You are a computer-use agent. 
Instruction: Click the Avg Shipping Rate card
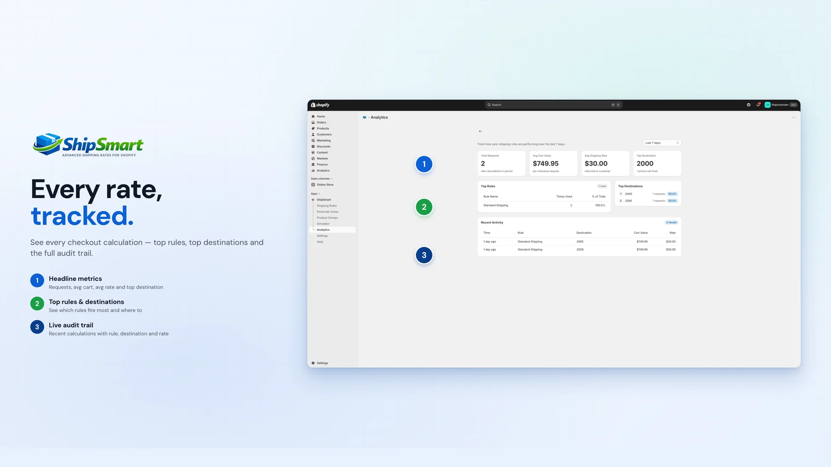pyautogui.click(x=606, y=163)
